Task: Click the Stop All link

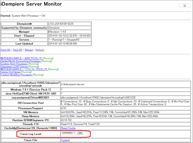Action: click(x=18, y=50)
